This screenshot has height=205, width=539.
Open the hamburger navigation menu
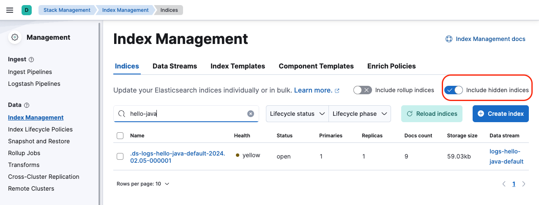pyautogui.click(x=10, y=10)
